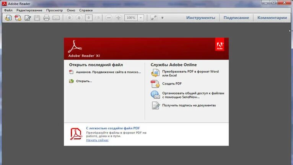Click Получить подпись на документах
Screen dimensions: 293x165
point(189,105)
